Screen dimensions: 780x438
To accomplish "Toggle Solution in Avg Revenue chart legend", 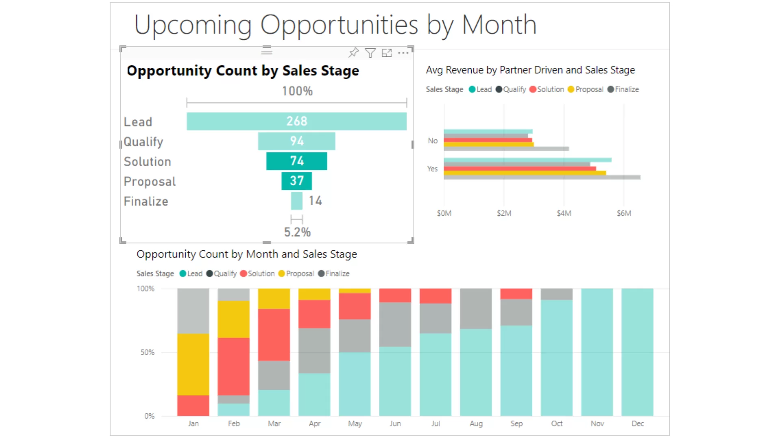I will 547,89.
